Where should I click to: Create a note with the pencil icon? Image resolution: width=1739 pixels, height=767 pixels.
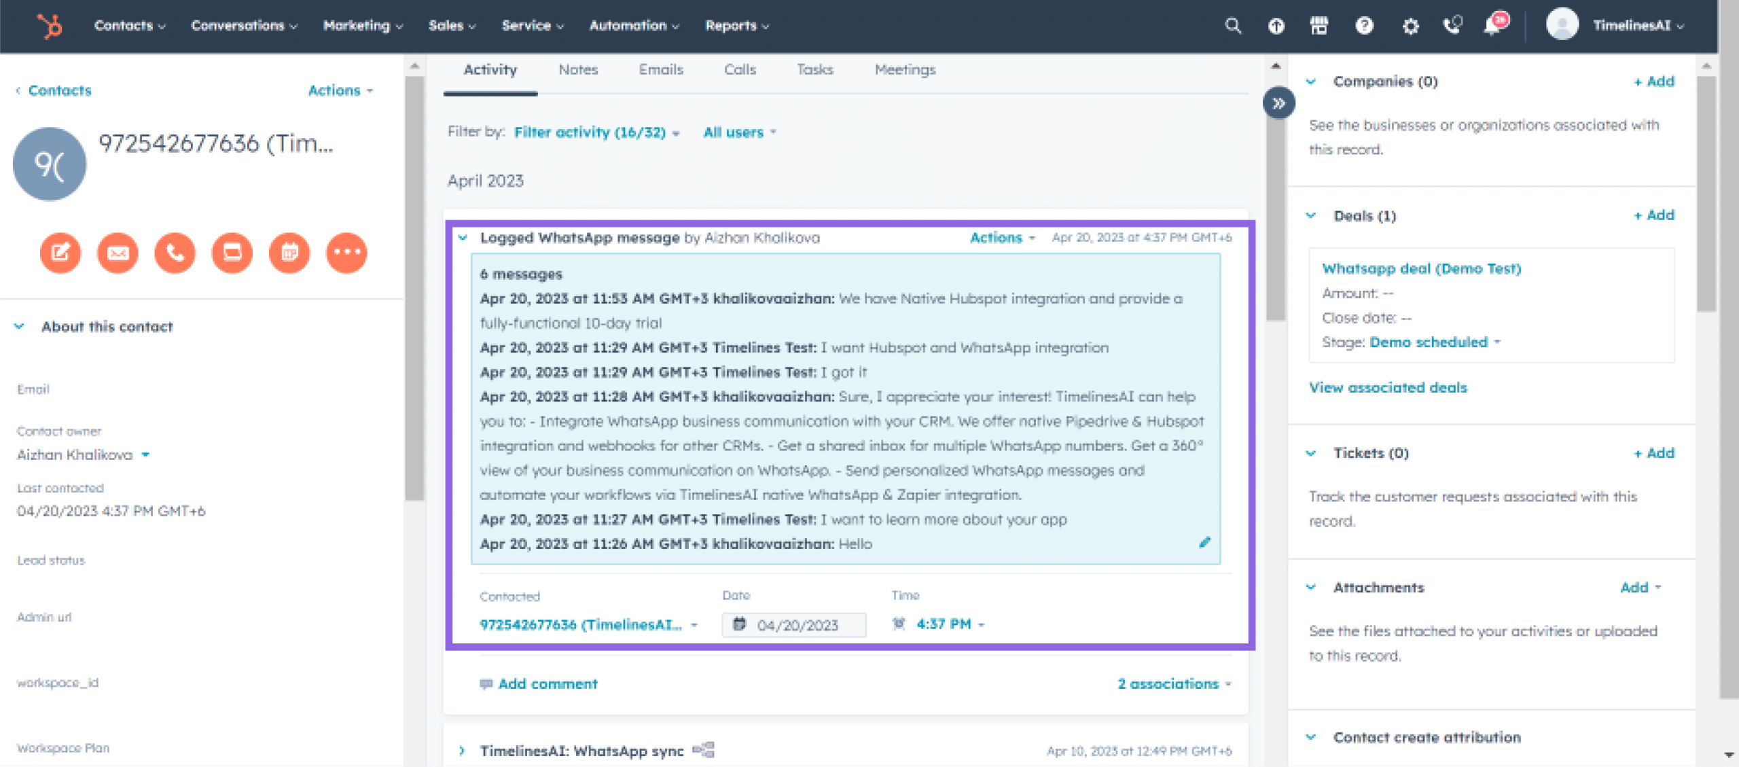60,253
